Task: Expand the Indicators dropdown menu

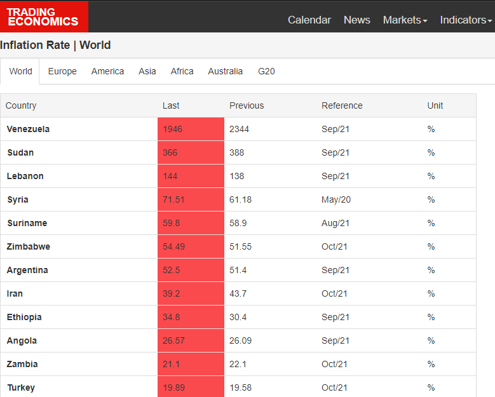Action: coord(466,20)
